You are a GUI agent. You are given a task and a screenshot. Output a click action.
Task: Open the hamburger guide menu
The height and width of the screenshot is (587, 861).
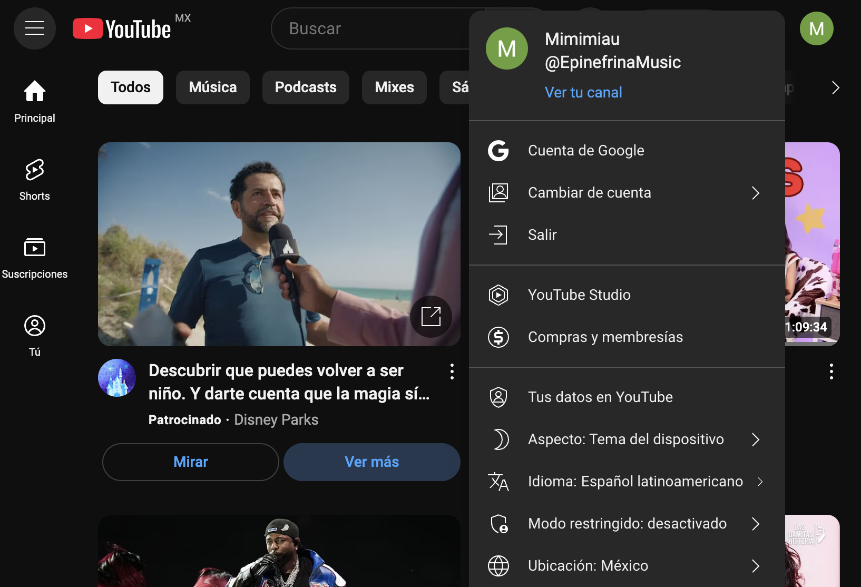35,28
